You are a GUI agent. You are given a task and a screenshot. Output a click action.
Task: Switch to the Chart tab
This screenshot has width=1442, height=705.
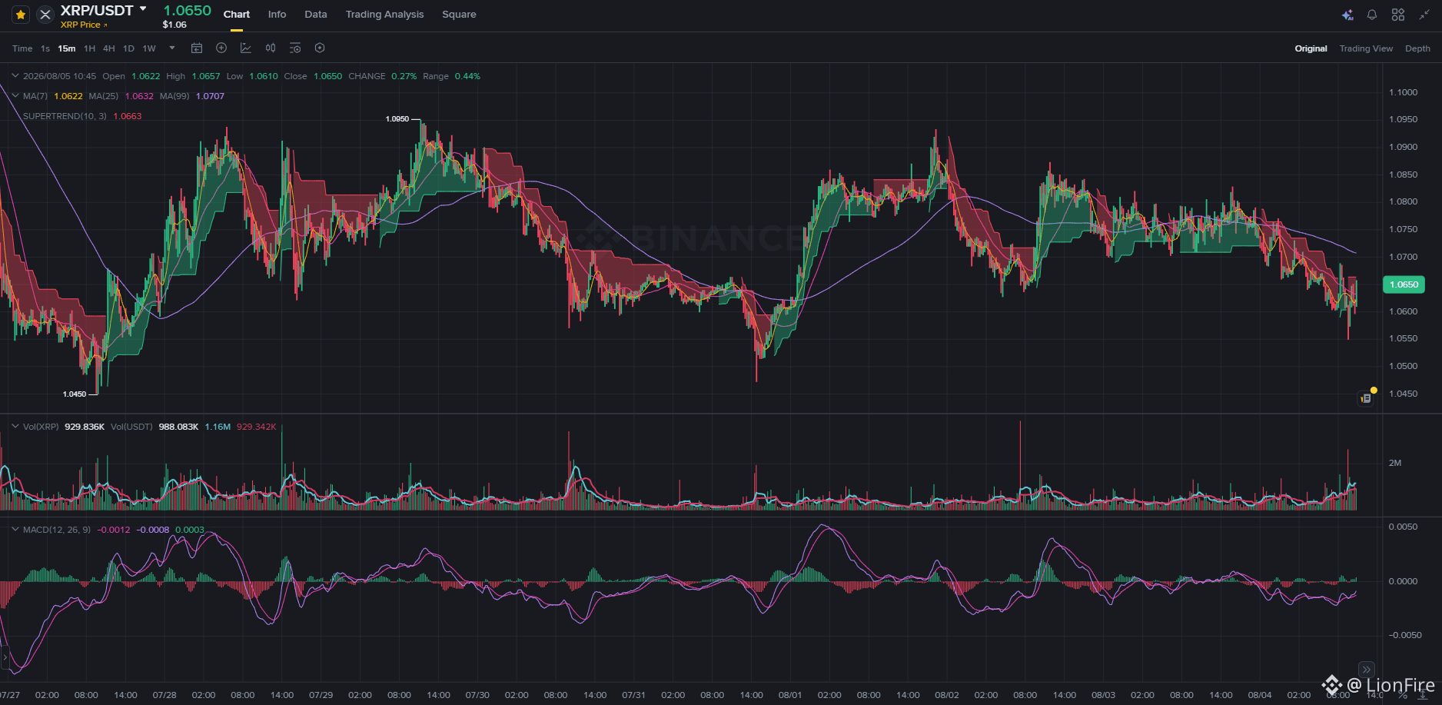237,15
